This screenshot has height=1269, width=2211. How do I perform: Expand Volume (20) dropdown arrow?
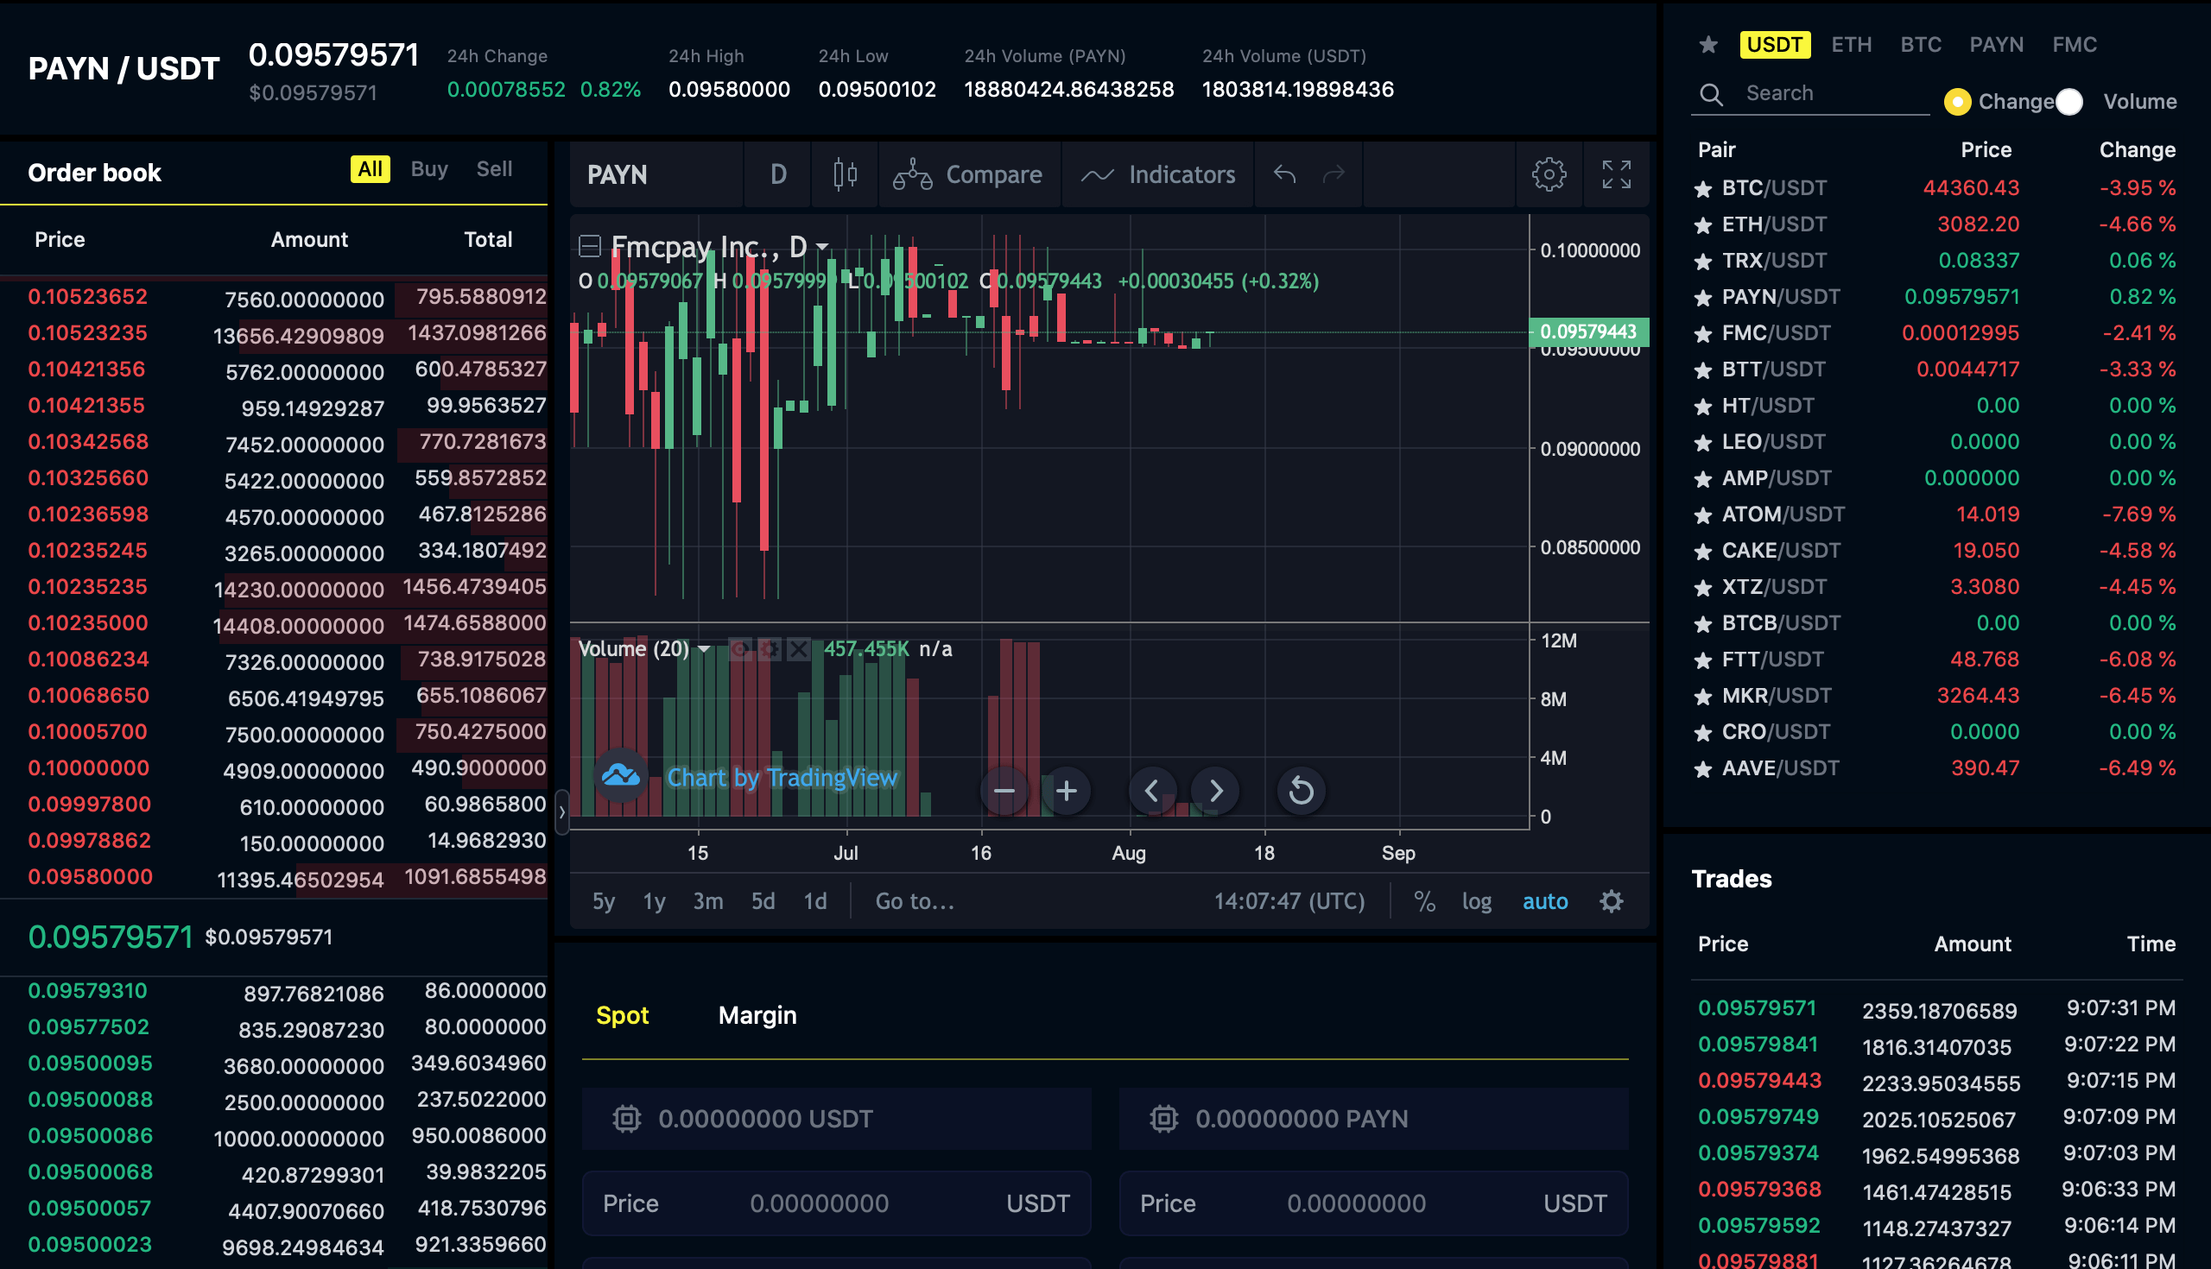tap(705, 649)
